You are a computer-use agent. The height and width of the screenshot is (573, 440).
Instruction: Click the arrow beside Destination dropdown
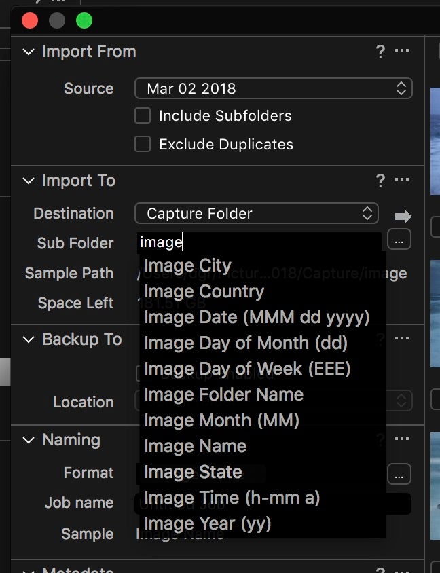click(x=403, y=217)
